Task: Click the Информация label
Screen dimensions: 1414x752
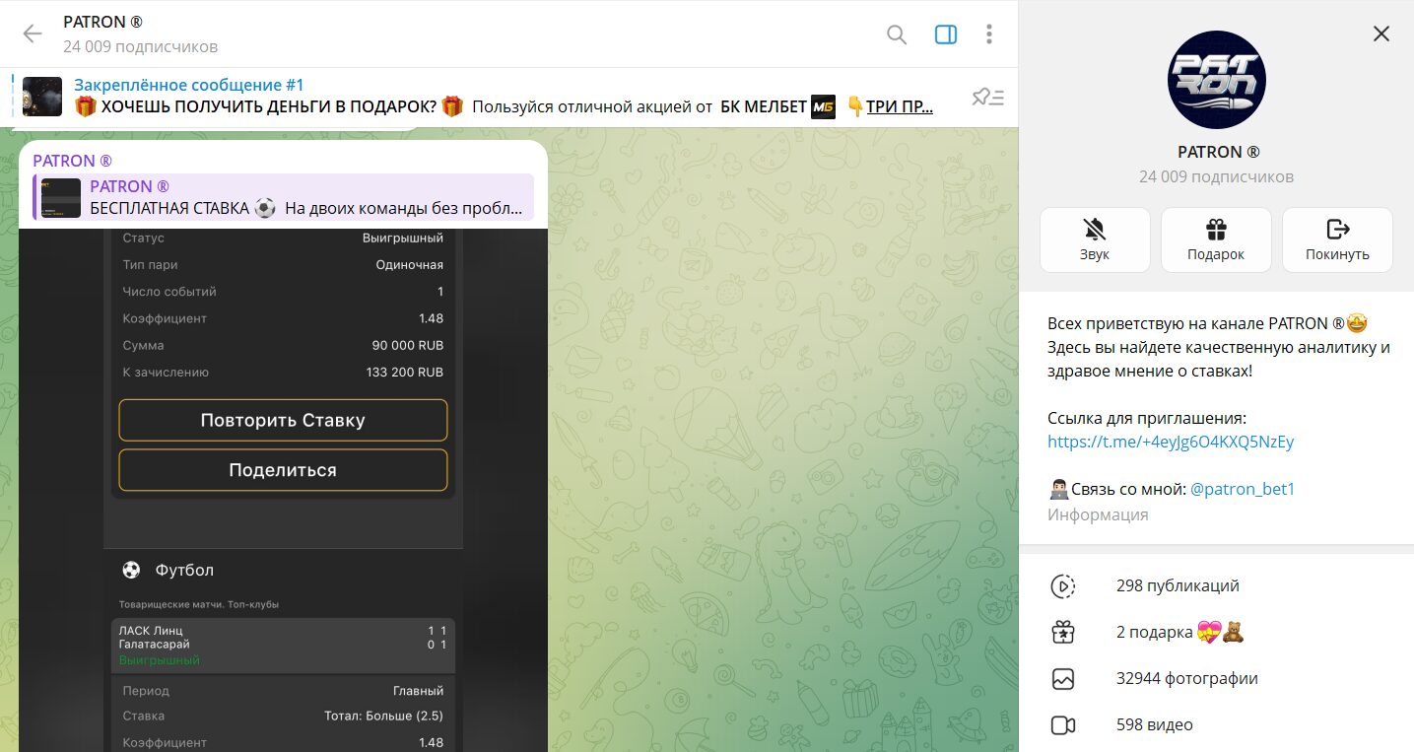Action: click(x=1098, y=514)
